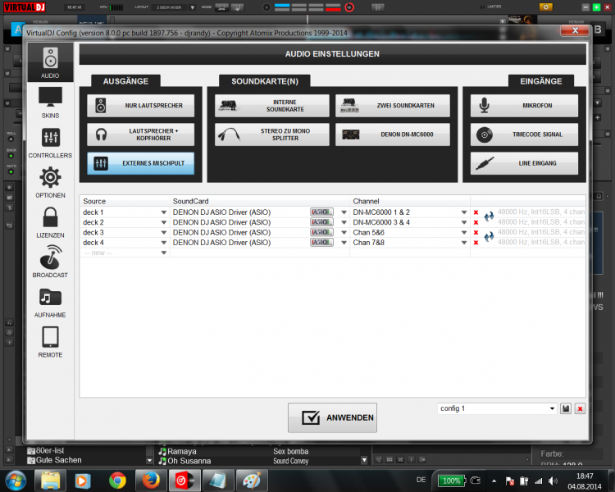Open the Broadcast section
This screenshot has width=615, height=492.
click(50, 262)
